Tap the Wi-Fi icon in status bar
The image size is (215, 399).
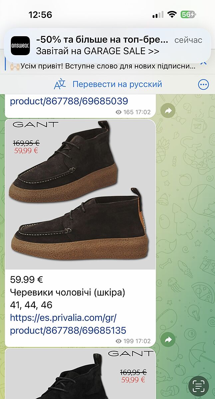click(x=172, y=15)
